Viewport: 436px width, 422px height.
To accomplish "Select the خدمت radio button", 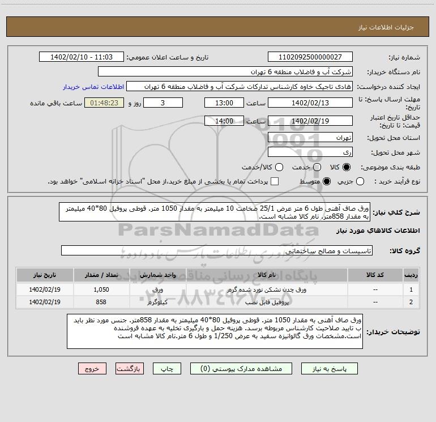I will (317, 167).
